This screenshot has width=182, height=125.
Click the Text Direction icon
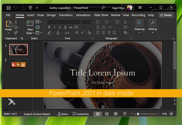coord(125,22)
